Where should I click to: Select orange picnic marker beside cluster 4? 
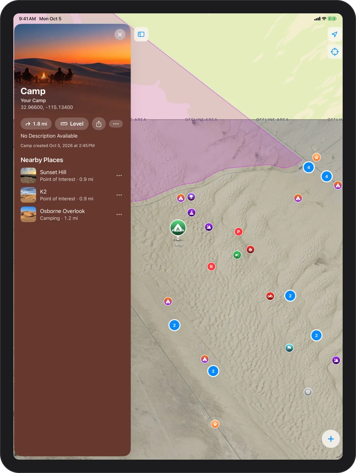316,157
